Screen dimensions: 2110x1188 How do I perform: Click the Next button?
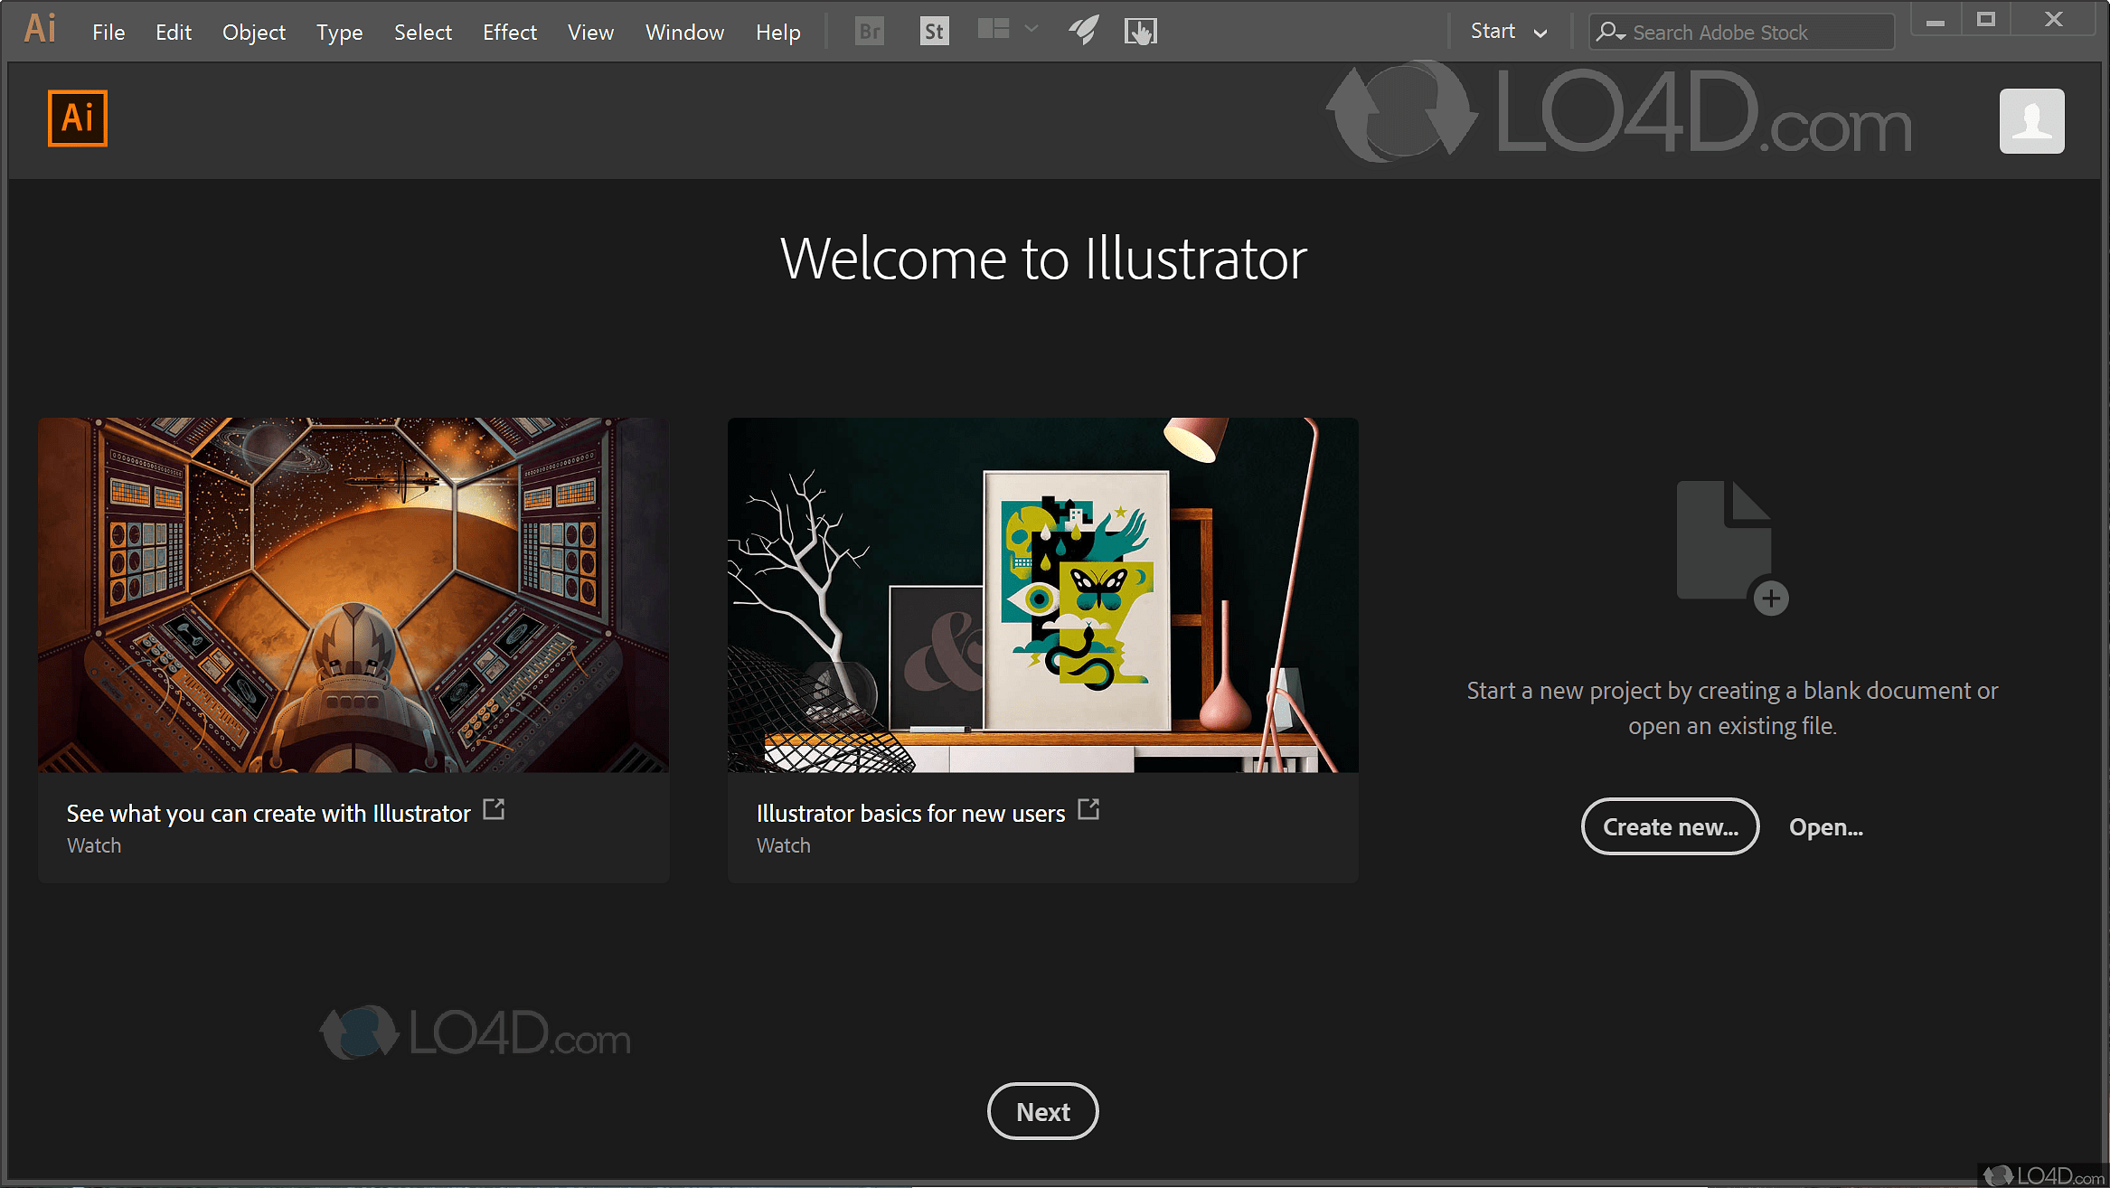(x=1042, y=1111)
